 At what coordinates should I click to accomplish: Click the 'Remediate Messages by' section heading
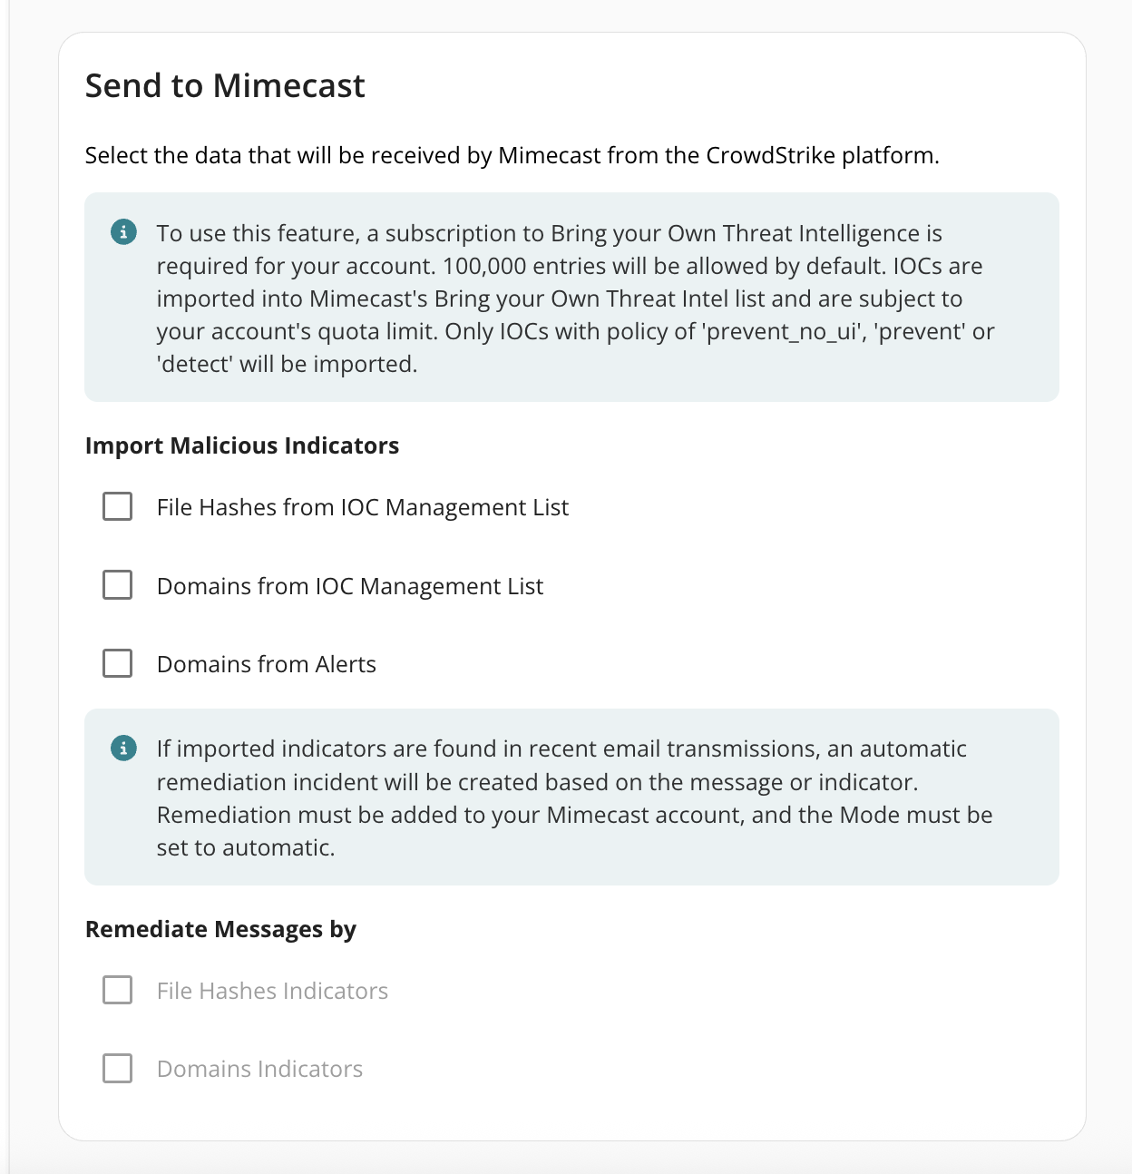coord(220,929)
